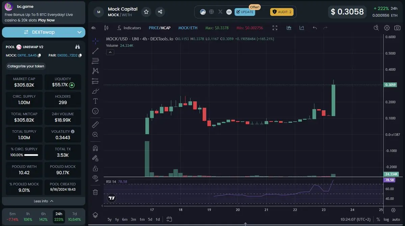Add Mock Capital to favorites star
This screenshot has width=405, height=226.
146,12
